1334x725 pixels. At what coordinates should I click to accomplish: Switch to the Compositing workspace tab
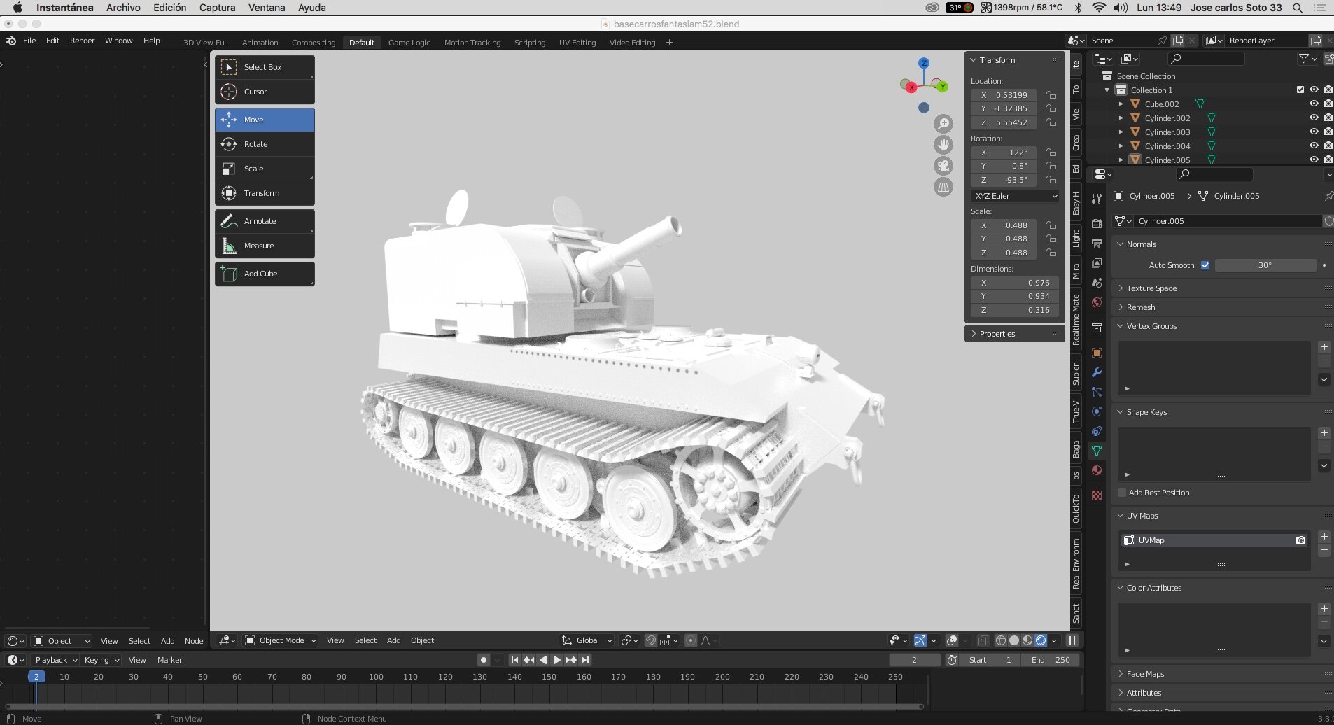[x=314, y=43]
